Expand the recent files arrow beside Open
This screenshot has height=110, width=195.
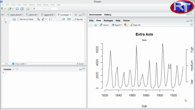point(13,9)
